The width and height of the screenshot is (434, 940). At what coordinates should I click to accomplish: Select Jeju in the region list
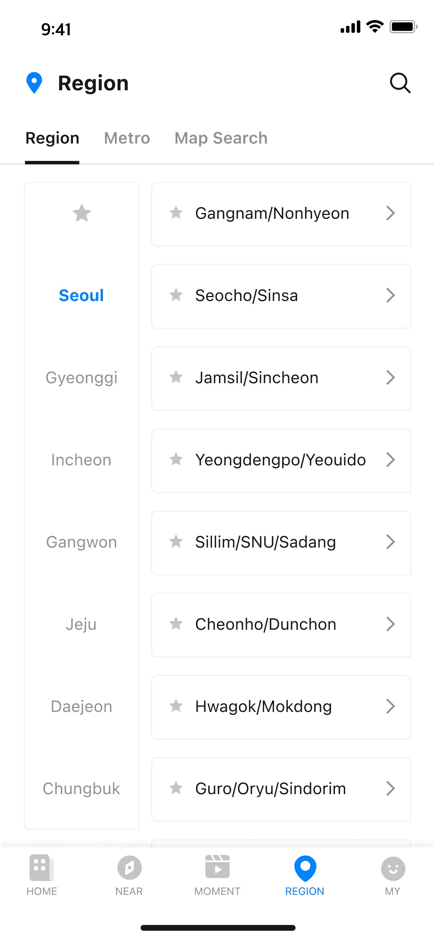[81, 624]
